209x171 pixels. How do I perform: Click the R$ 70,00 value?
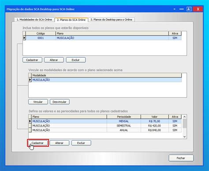click(154, 121)
